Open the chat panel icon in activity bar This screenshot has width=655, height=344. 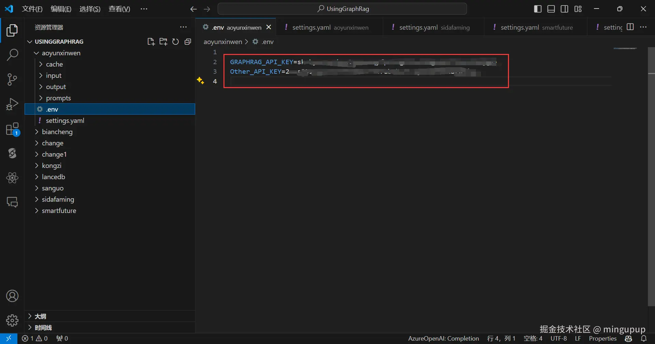click(12, 202)
